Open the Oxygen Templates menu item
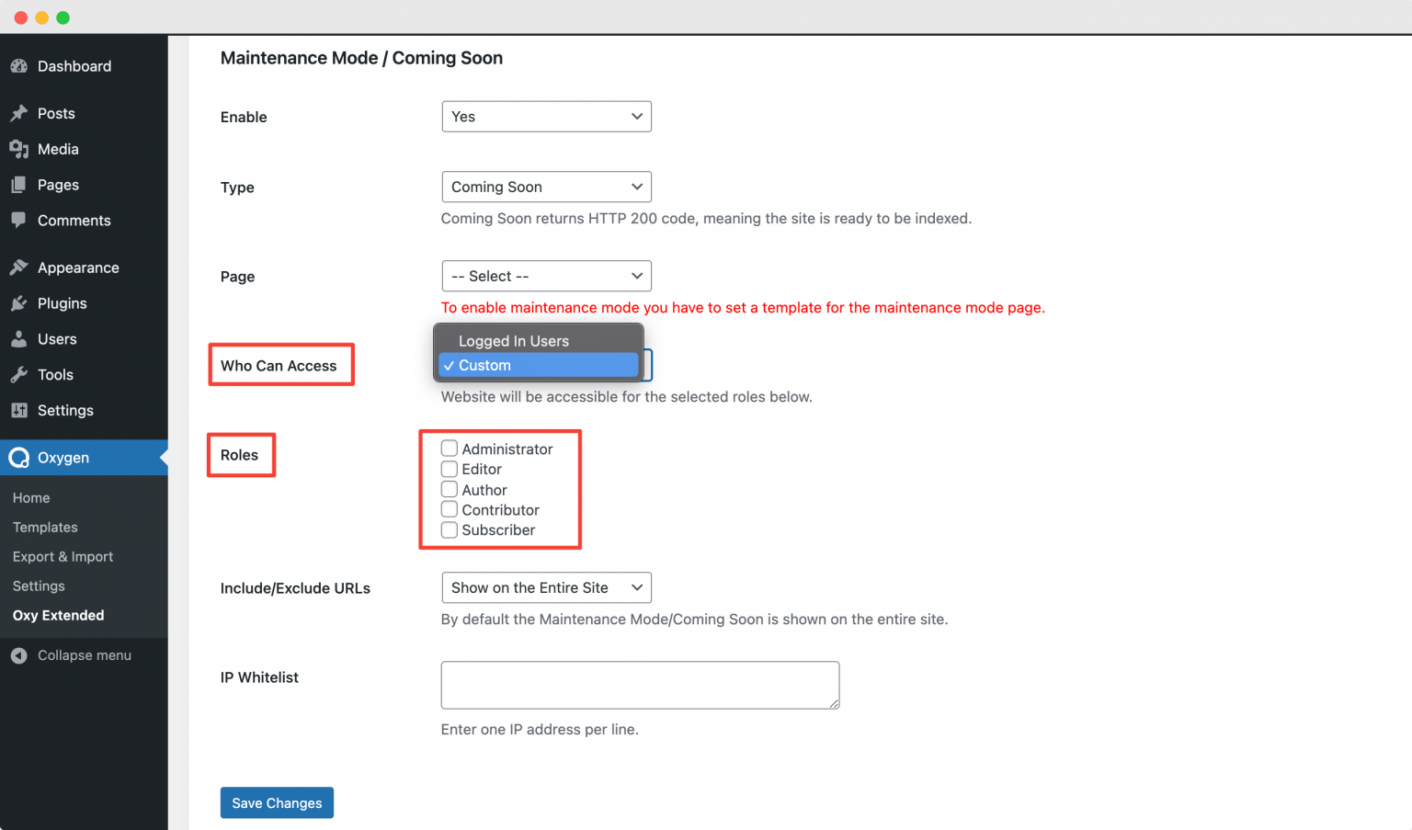 click(44, 527)
